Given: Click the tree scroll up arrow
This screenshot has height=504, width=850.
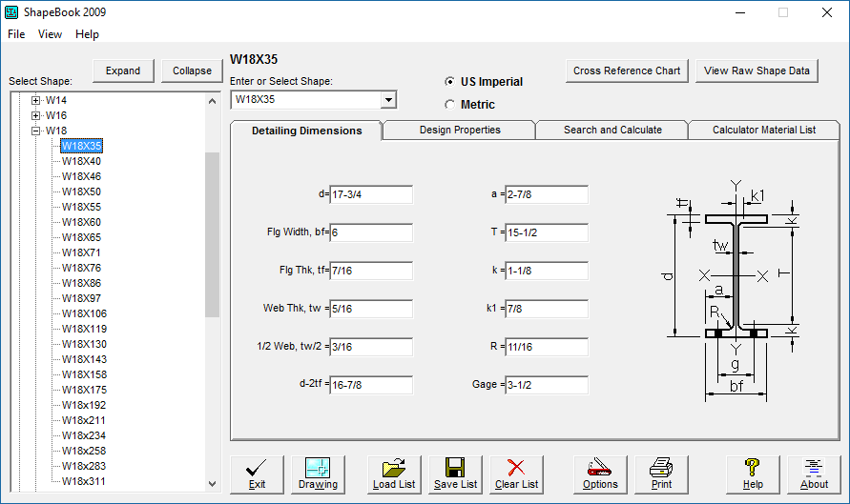Looking at the screenshot, I should pyautogui.click(x=212, y=101).
